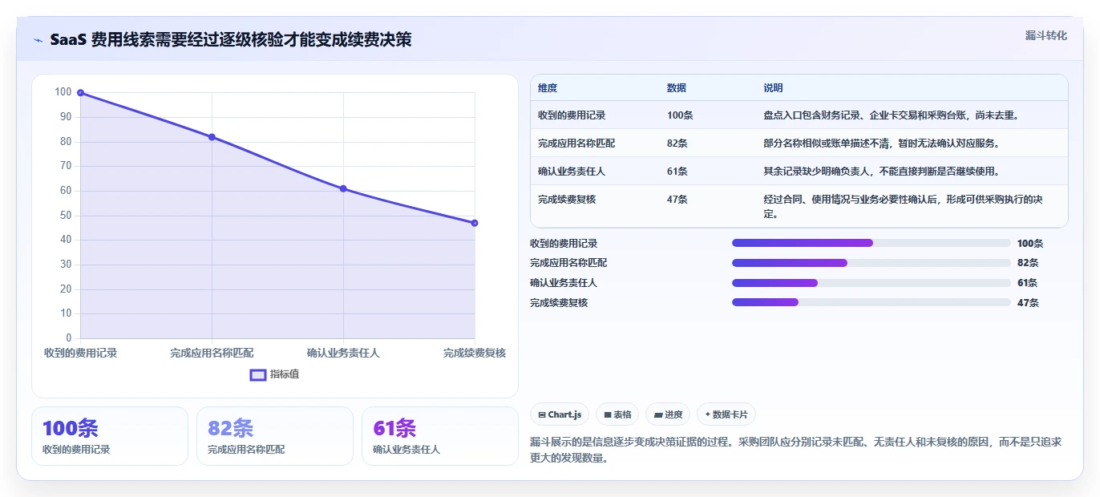Click the 完成应用名称匹配 progress bar
The width and height of the screenshot is (1100, 497).
click(871, 263)
